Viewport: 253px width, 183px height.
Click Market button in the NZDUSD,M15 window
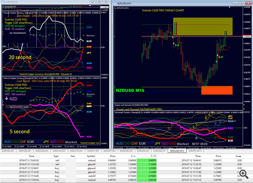[183, 144]
